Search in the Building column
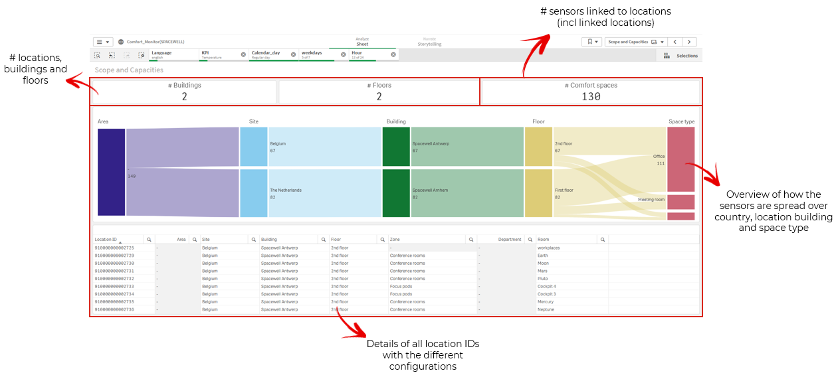This screenshot has height=377, width=836. tap(323, 240)
